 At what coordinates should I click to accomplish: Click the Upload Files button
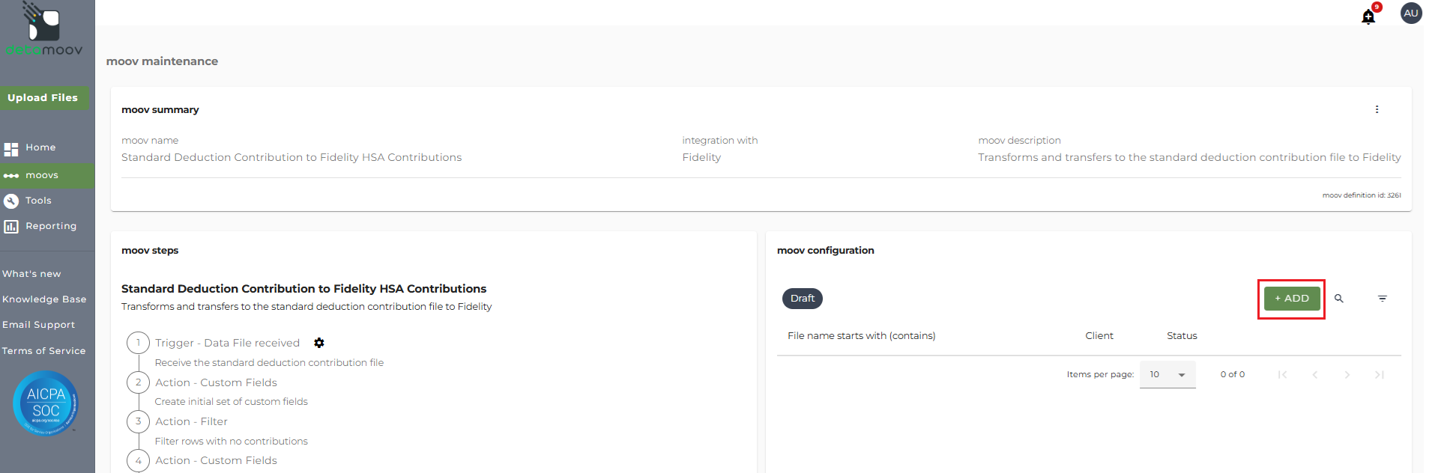pos(44,98)
